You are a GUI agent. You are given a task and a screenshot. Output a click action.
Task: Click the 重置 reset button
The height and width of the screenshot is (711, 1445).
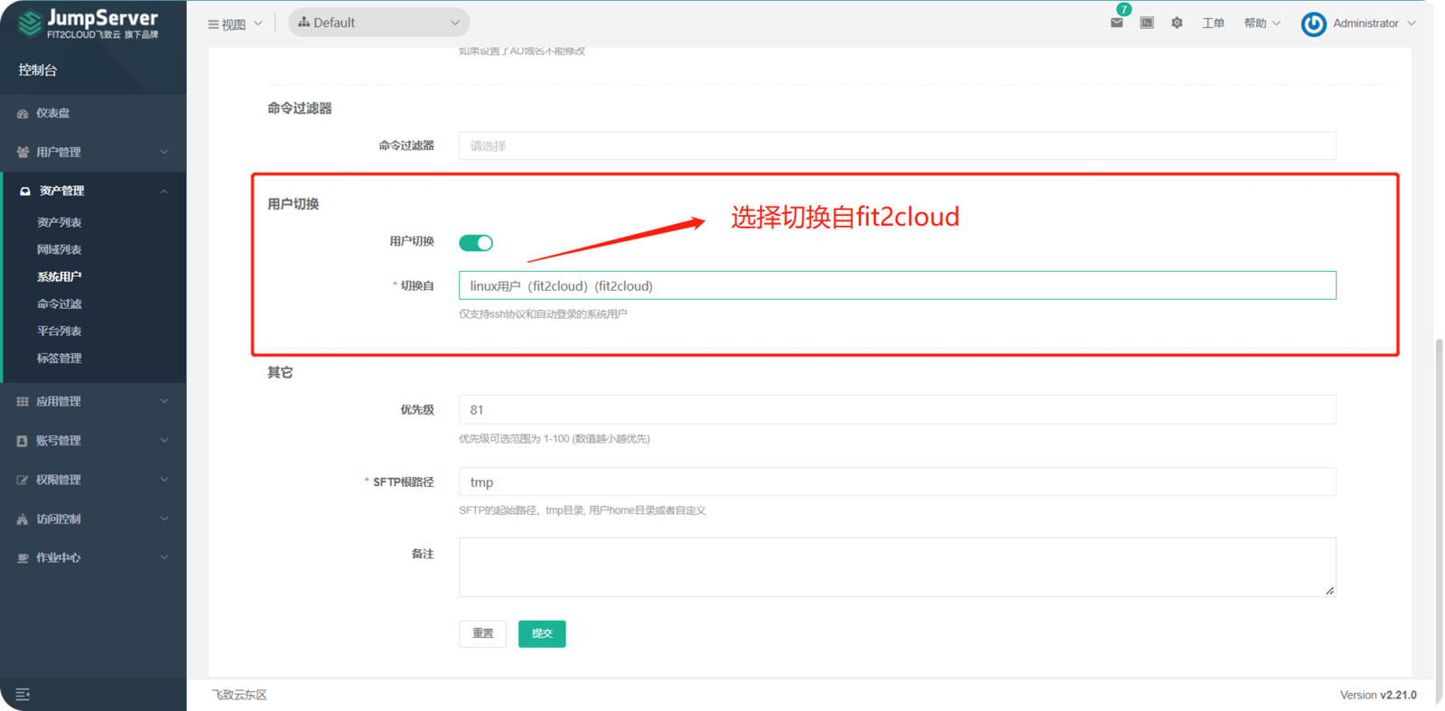pyautogui.click(x=482, y=633)
